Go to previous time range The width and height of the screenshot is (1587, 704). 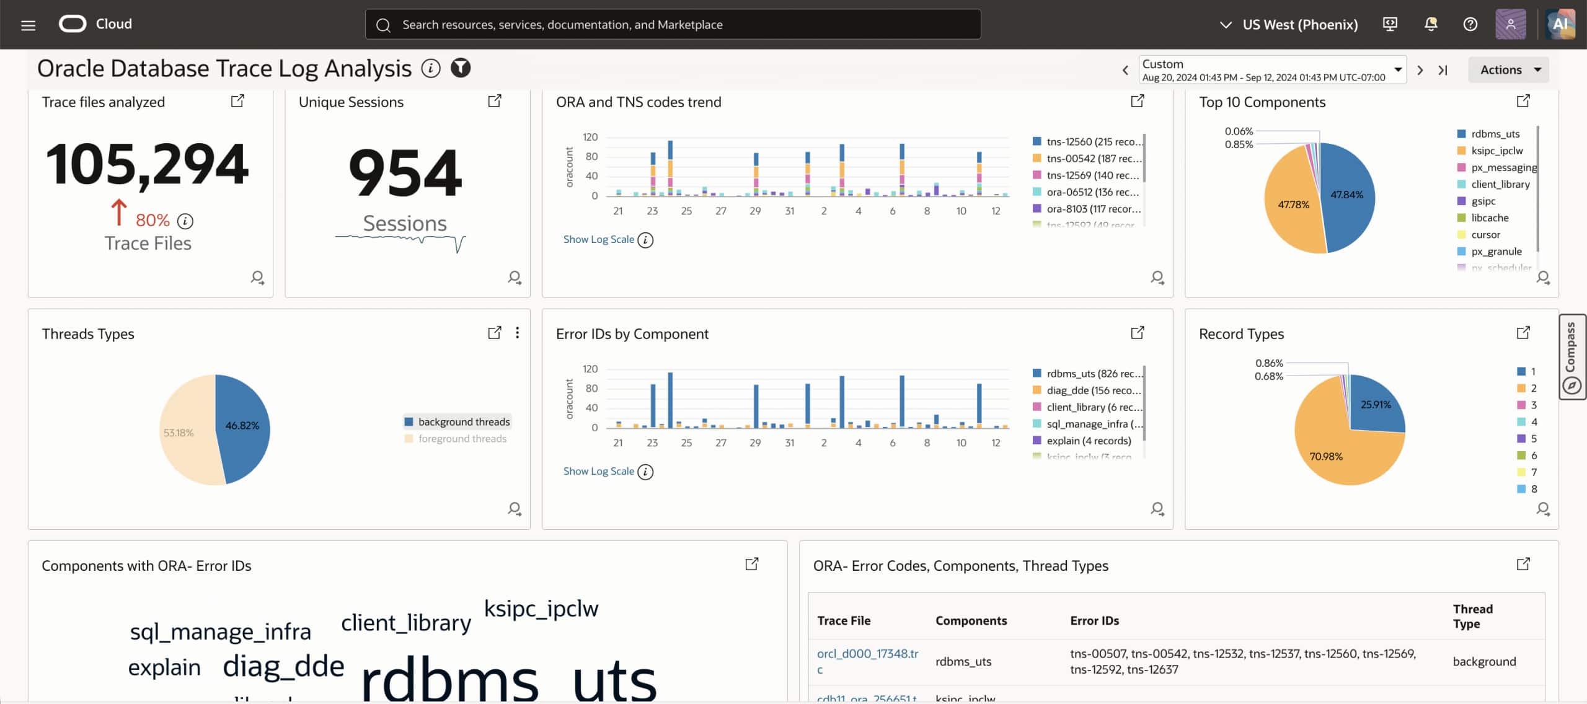pos(1125,70)
